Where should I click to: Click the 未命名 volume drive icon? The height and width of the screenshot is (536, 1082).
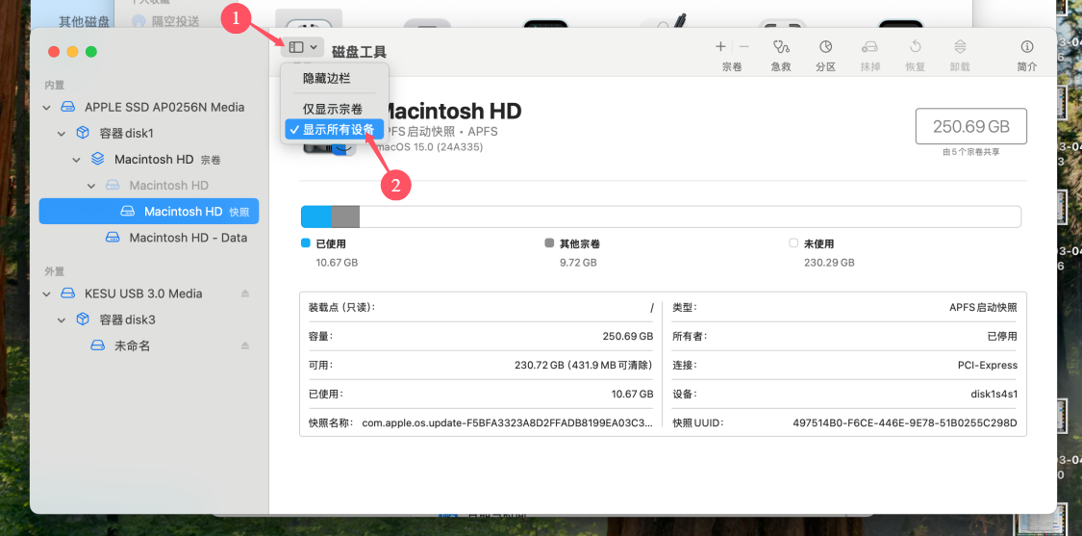coord(98,345)
